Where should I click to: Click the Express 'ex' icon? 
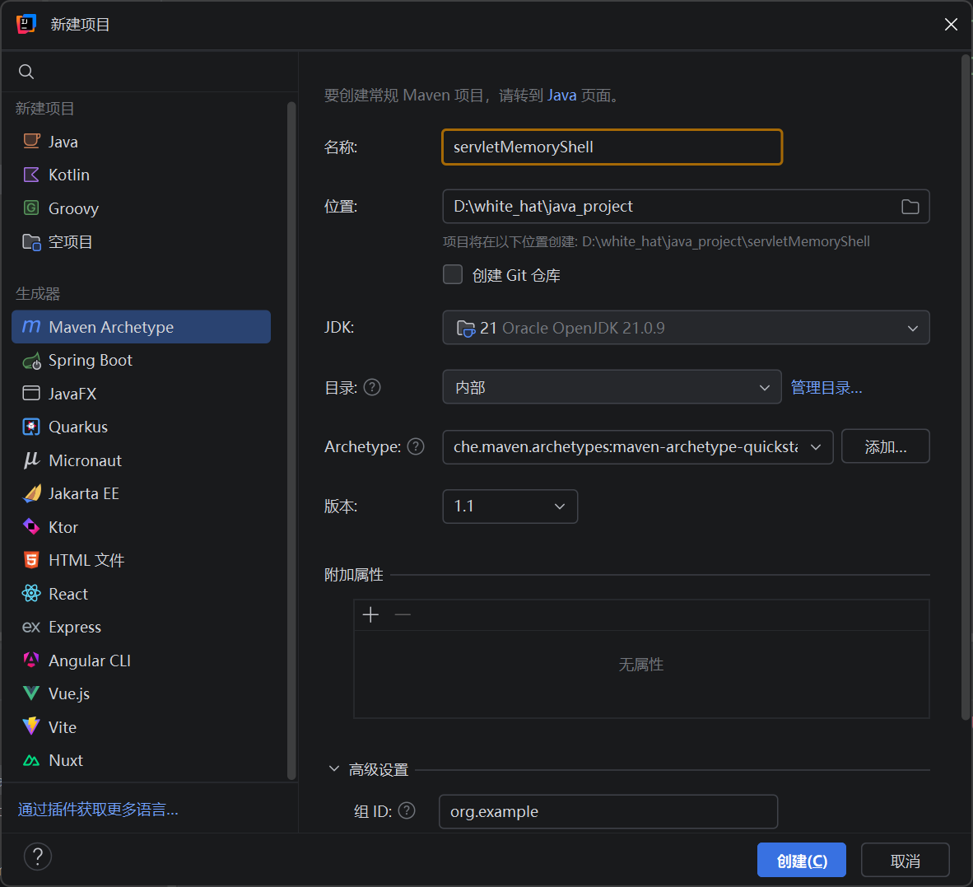tap(31, 627)
